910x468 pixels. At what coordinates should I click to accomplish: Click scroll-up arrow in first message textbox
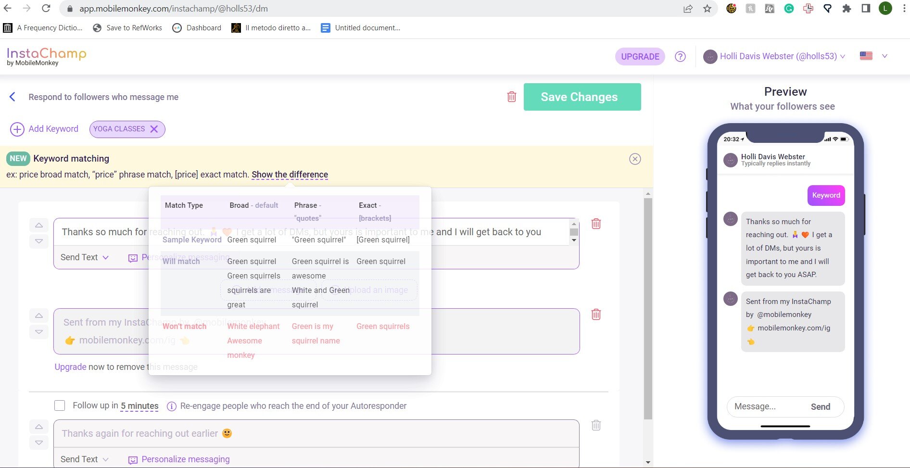(573, 224)
